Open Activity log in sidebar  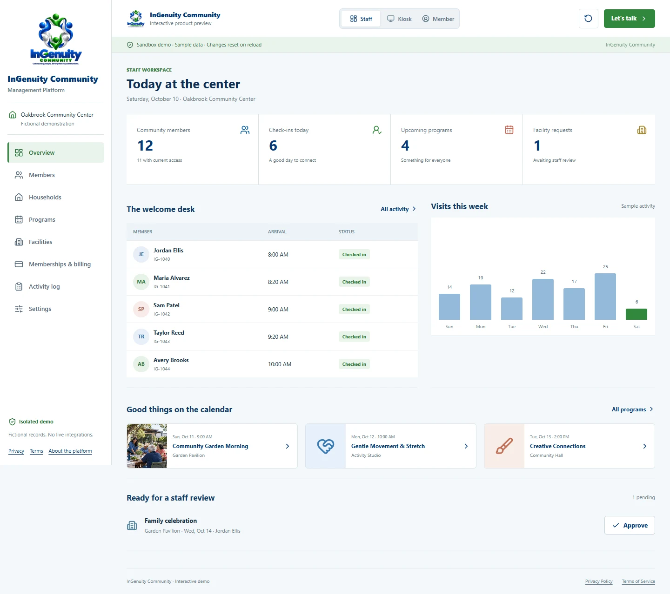point(55,286)
